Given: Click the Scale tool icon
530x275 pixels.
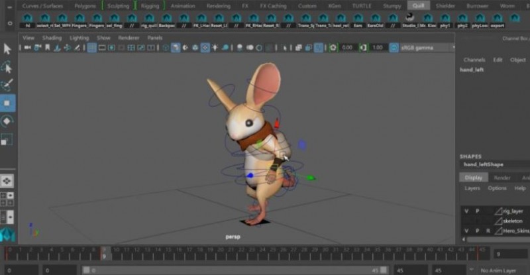Looking at the screenshot, I should click(7, 139).
